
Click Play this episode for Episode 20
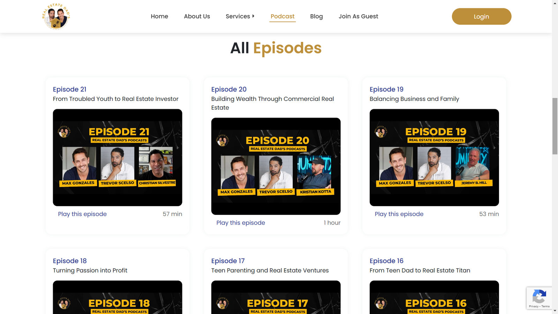coord(241,223)
